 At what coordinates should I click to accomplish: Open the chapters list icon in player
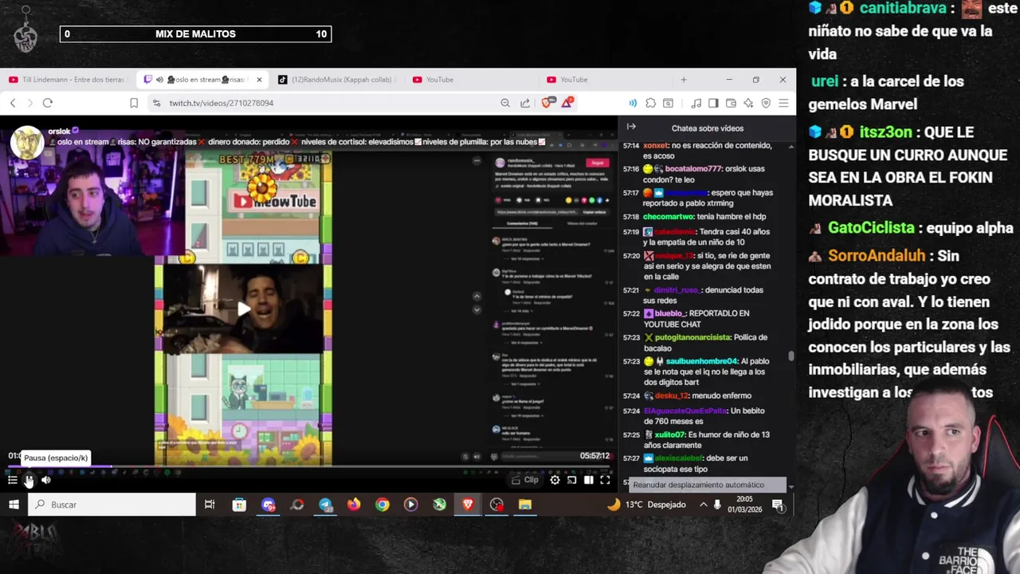click(12, 480)
